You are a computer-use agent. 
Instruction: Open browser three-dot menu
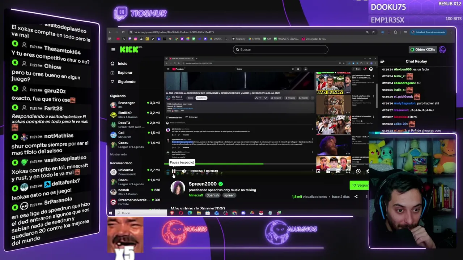pos(451,32)
